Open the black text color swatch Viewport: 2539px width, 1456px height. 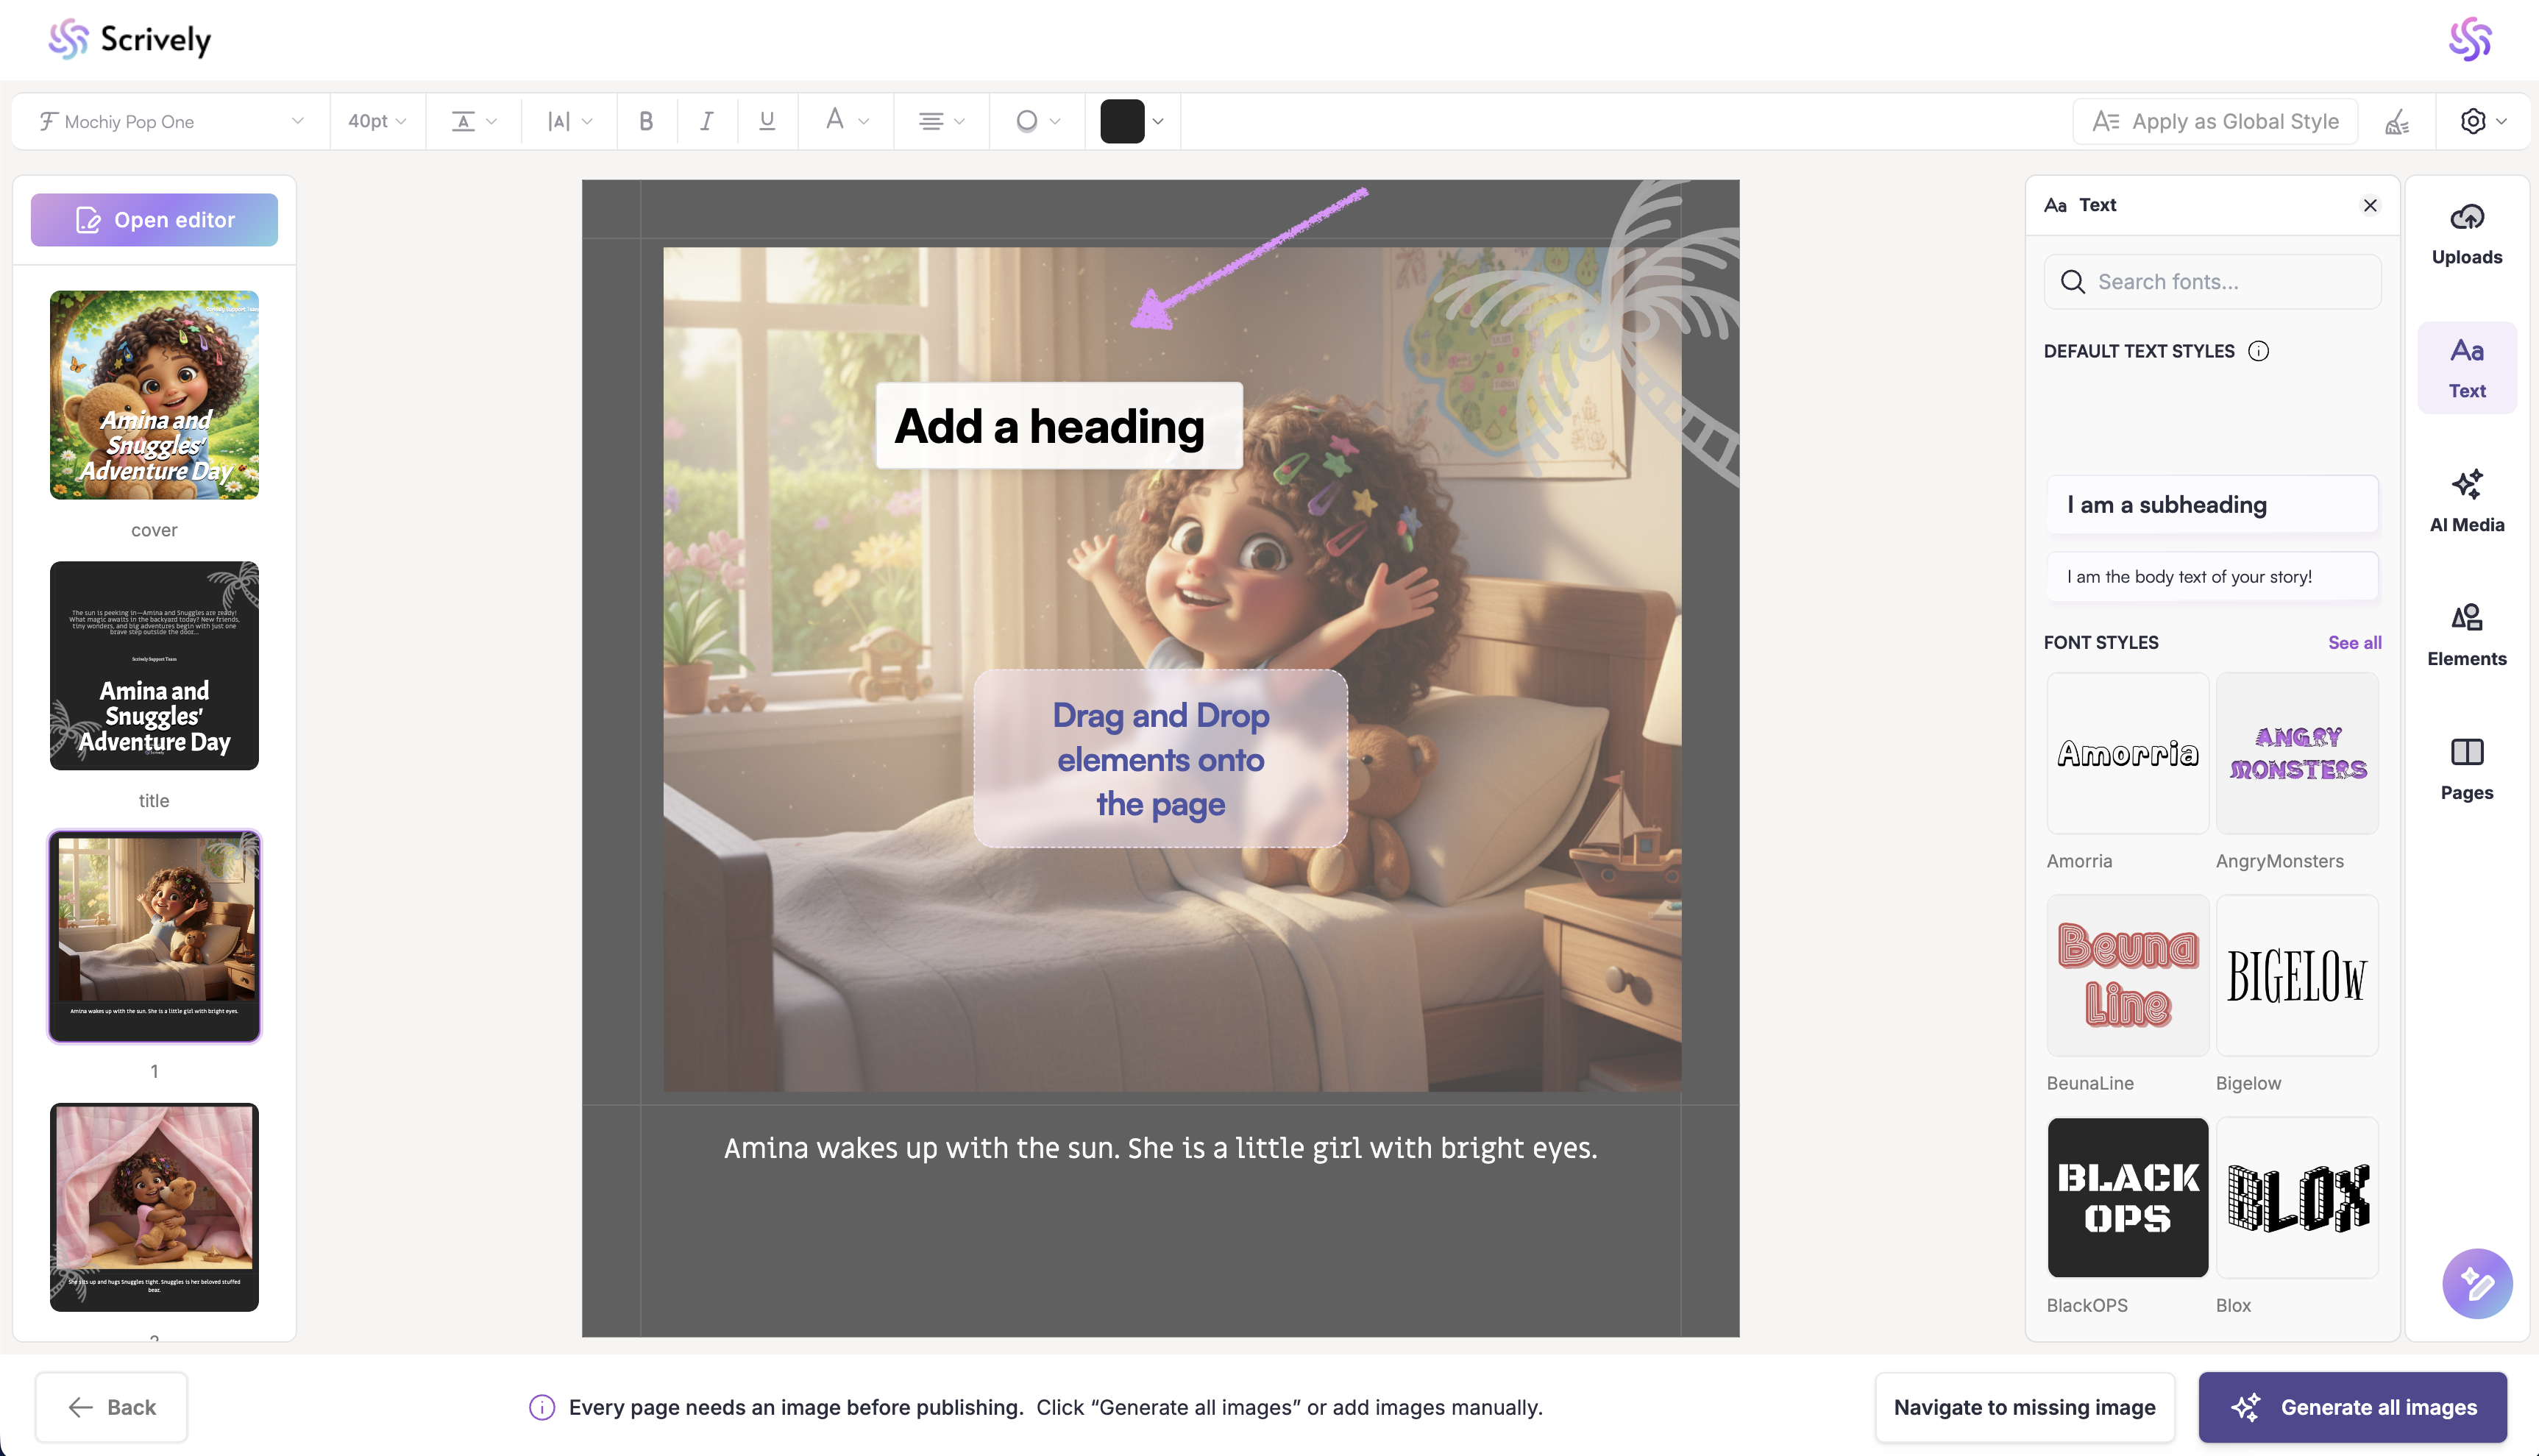[x=1121, y=121]
